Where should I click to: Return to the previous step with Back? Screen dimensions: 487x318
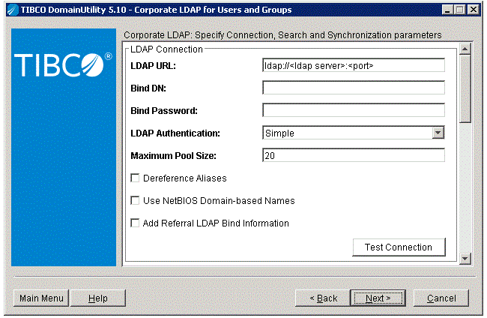point(324,298)
